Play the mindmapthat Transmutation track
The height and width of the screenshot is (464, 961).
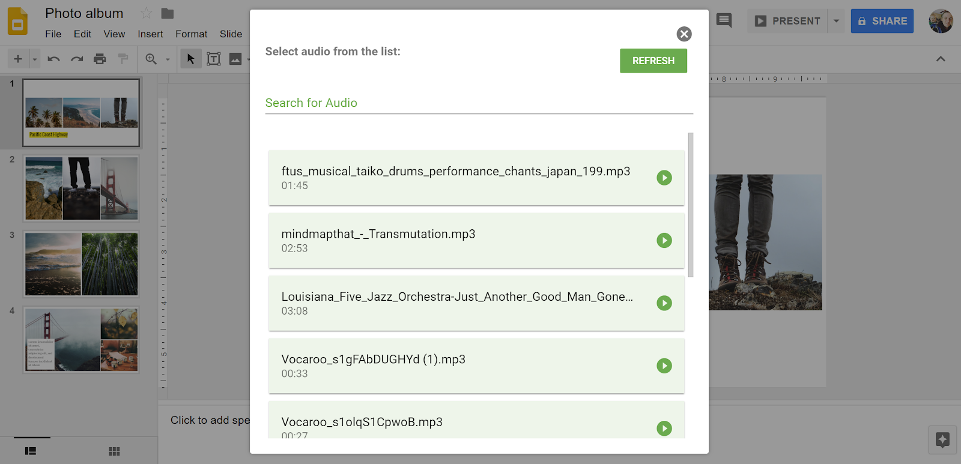click(664, 241)
